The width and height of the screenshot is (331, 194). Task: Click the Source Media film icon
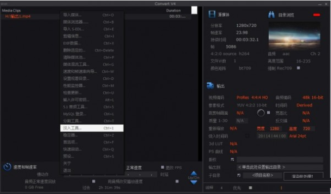[212, 14]
